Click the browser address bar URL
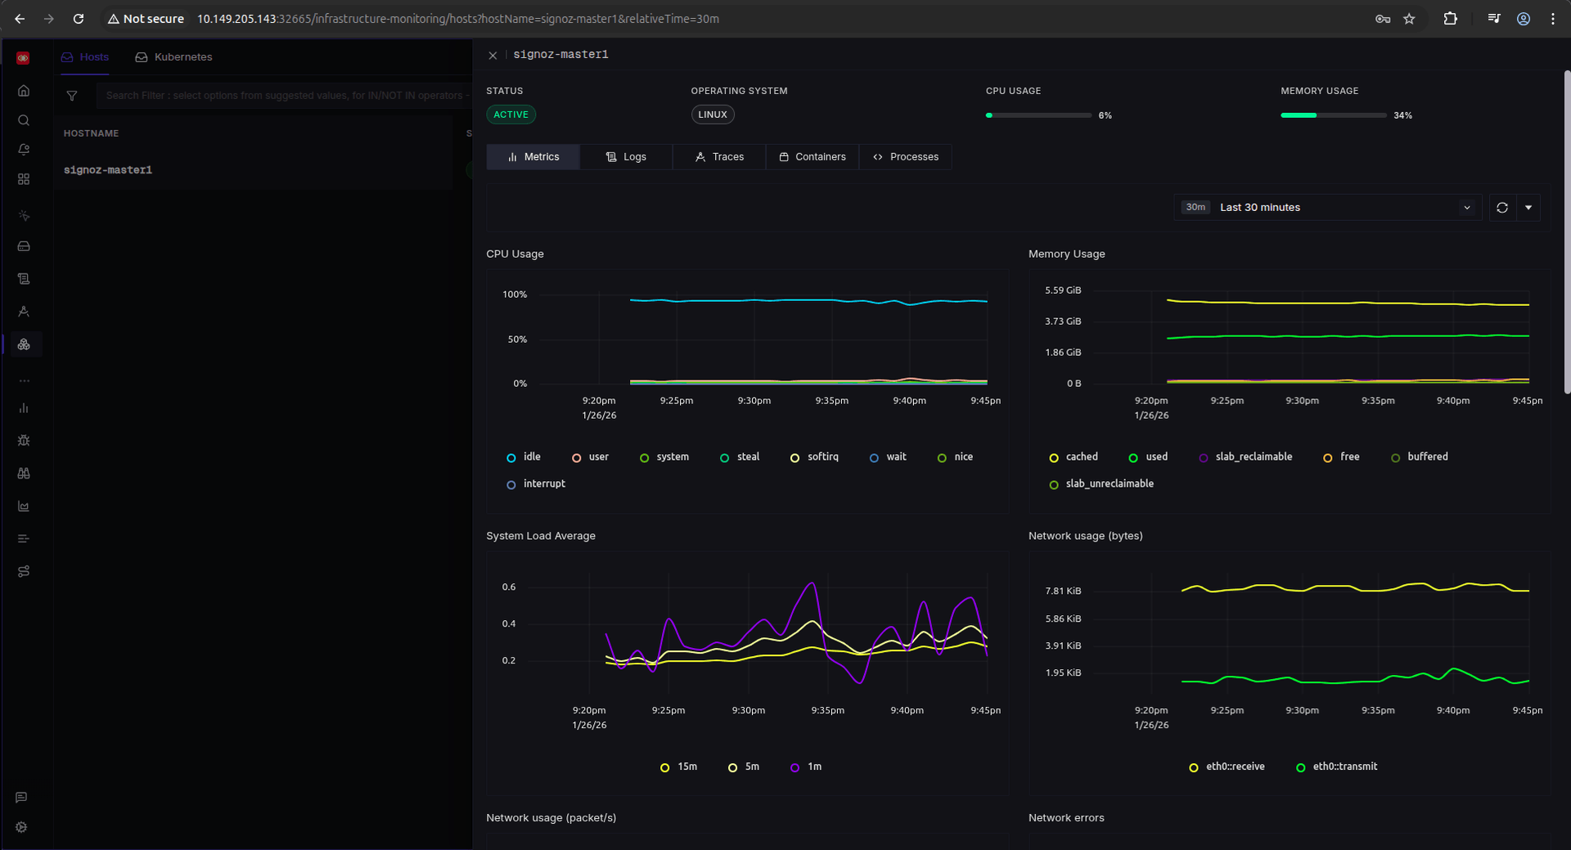Screen dimensions: 1571x850 tap(458, 19)
